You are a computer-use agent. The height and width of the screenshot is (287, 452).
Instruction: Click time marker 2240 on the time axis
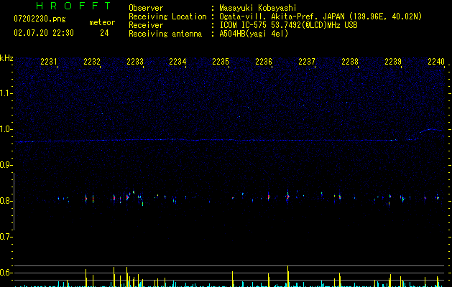point(436,61)
